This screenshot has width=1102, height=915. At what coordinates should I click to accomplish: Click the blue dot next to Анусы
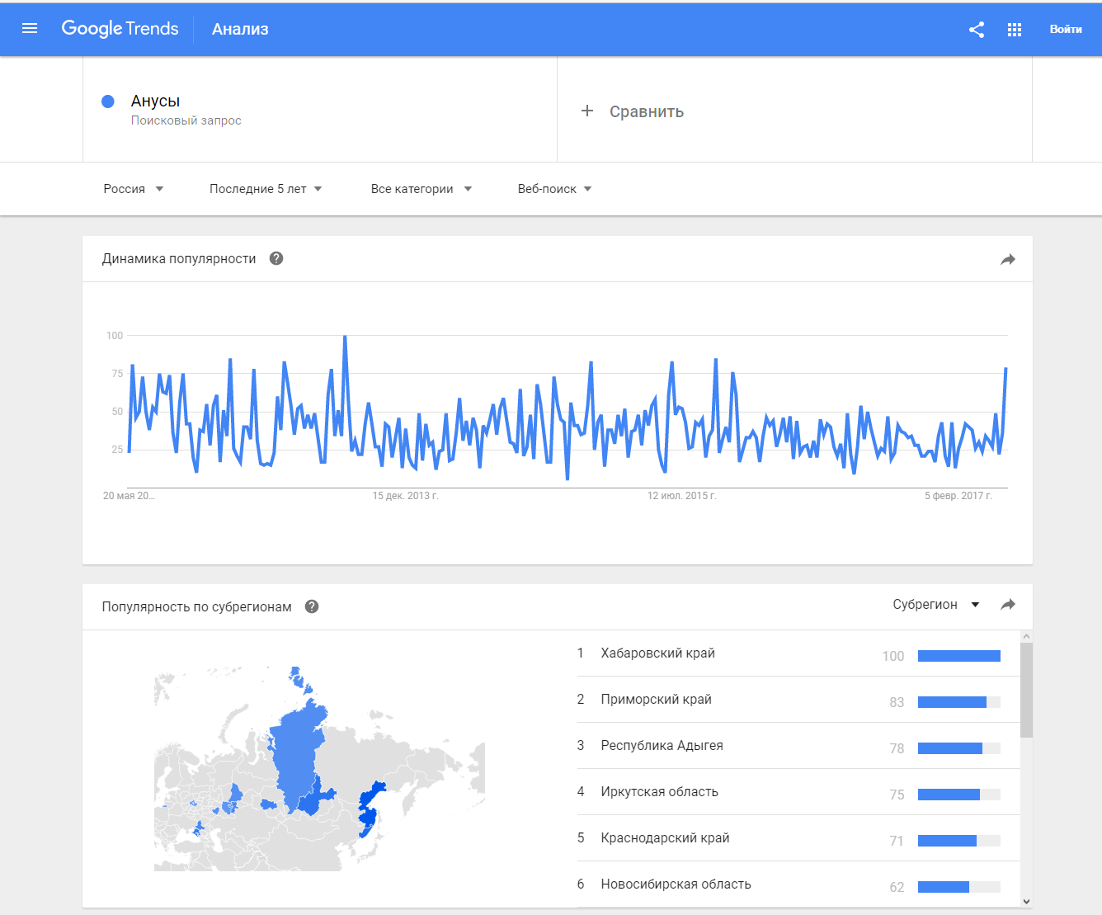click(x=108, y=101)
